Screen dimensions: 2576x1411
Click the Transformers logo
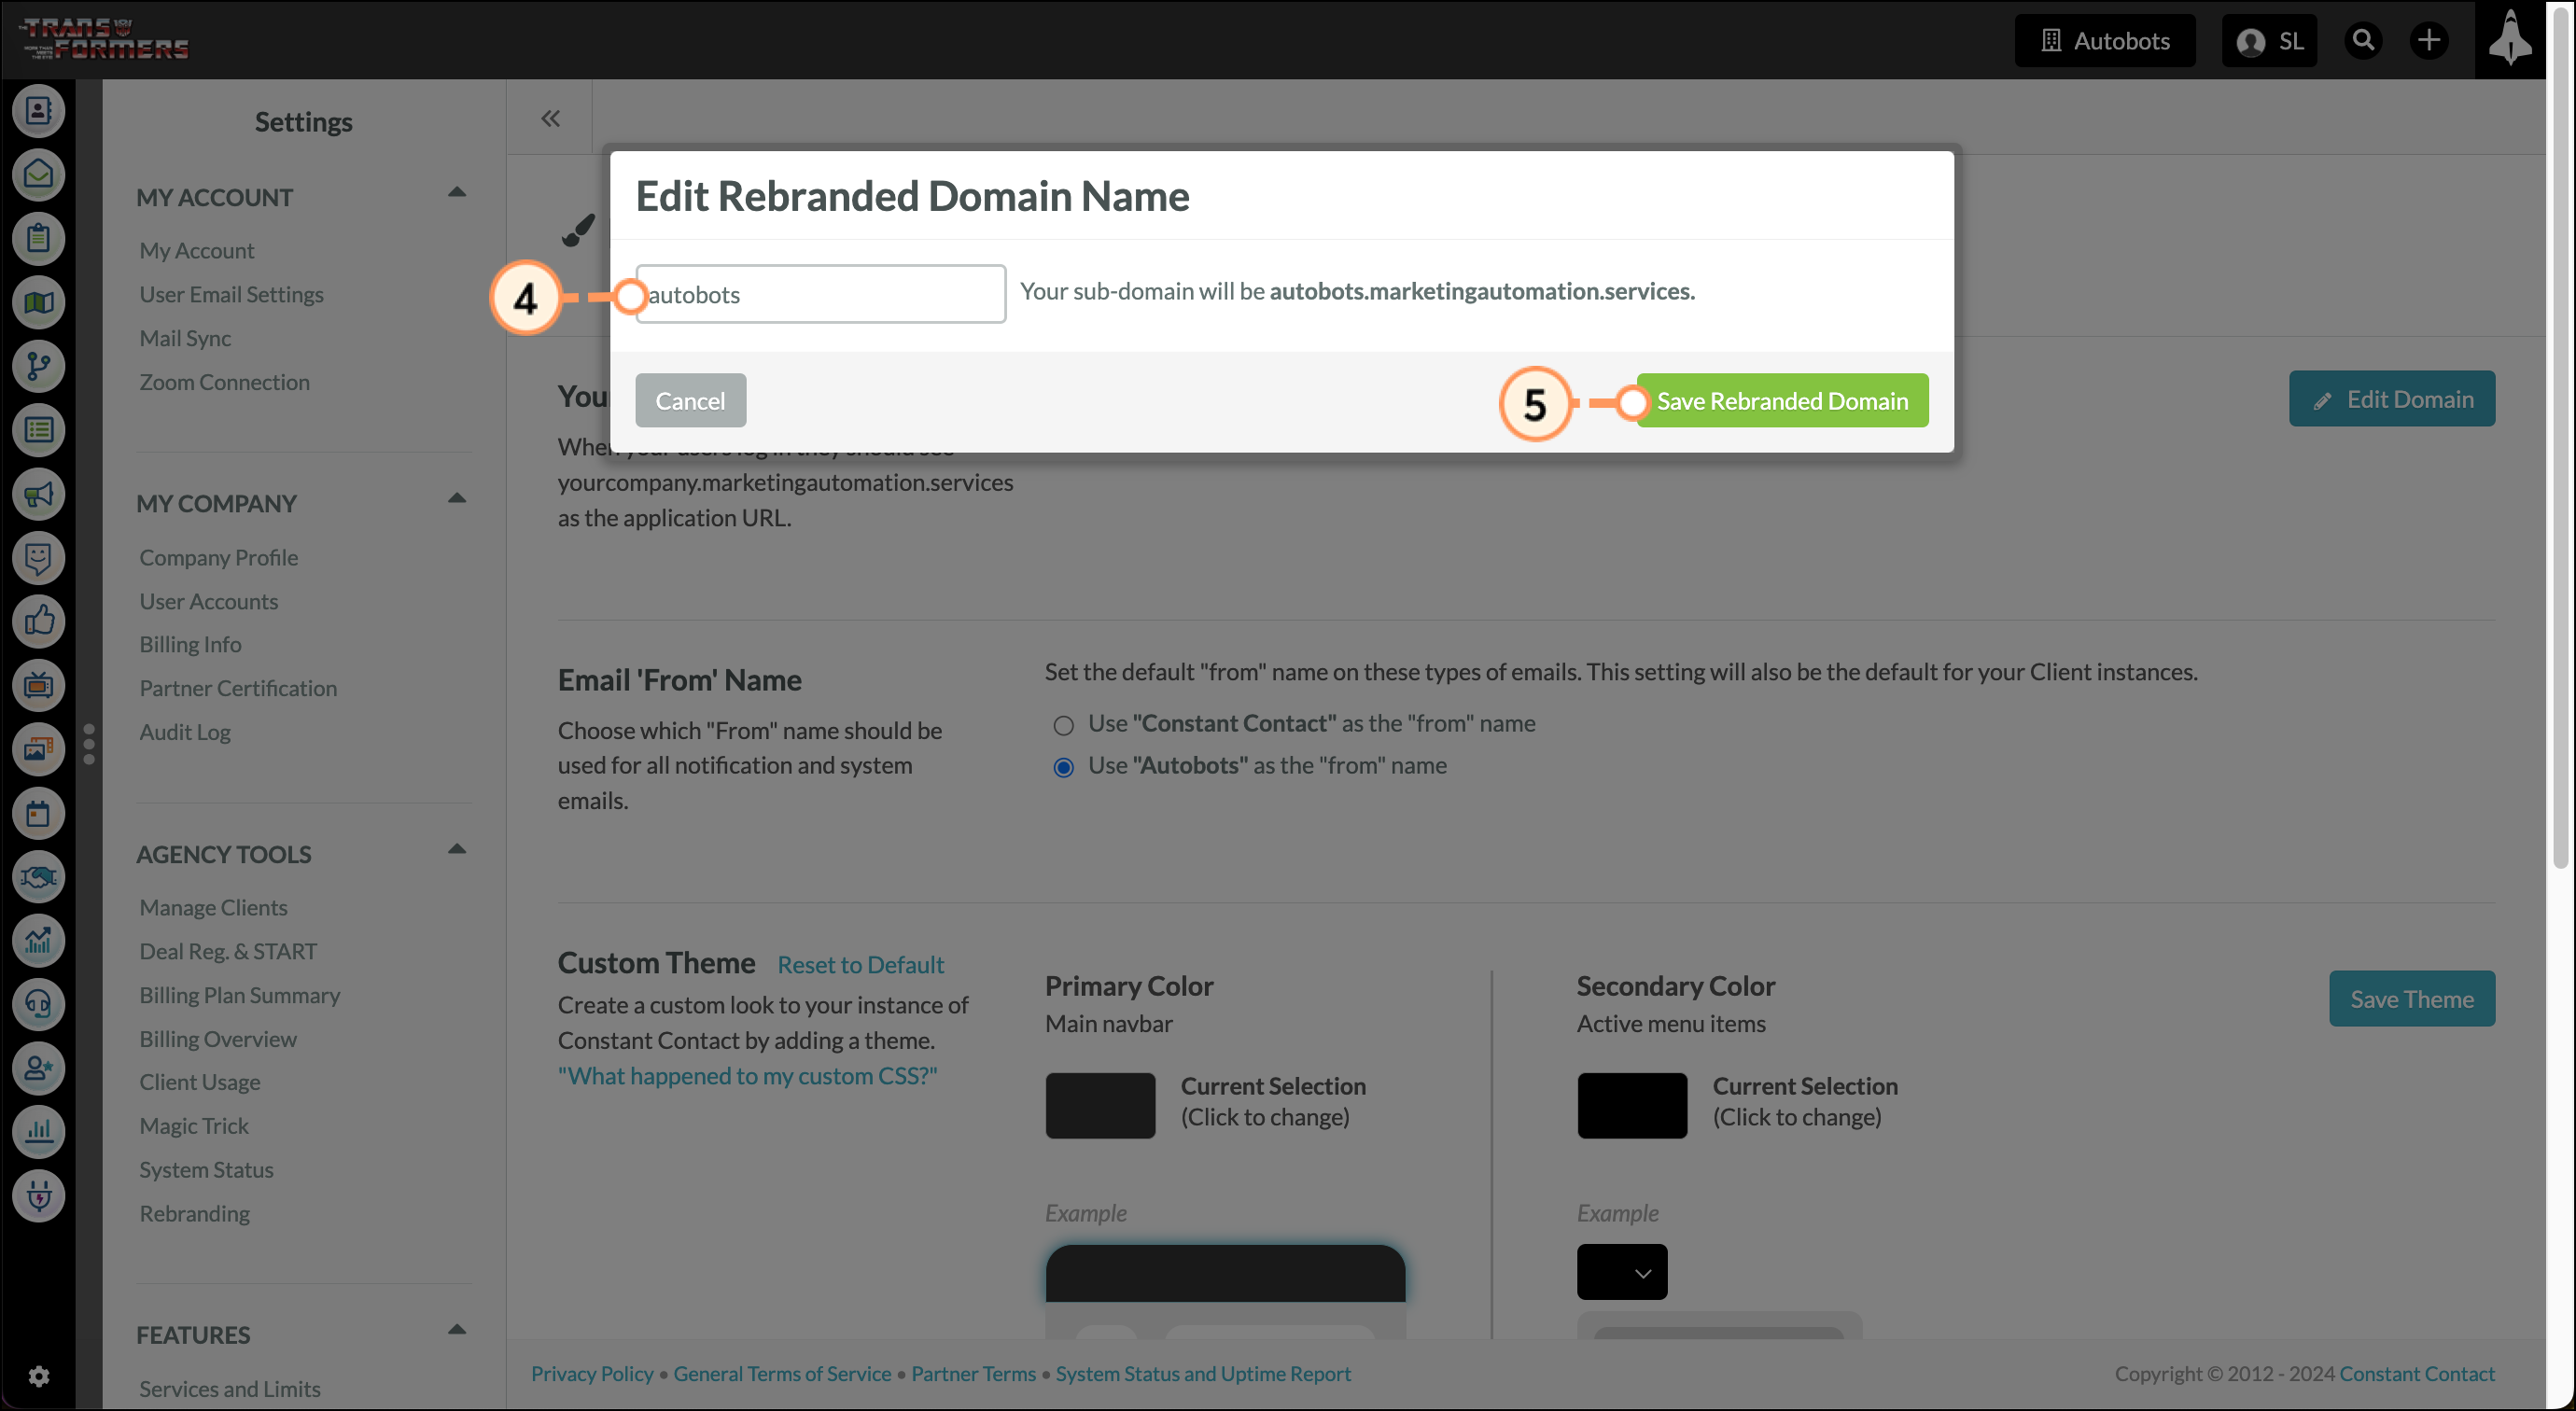[x=104, y=39]
